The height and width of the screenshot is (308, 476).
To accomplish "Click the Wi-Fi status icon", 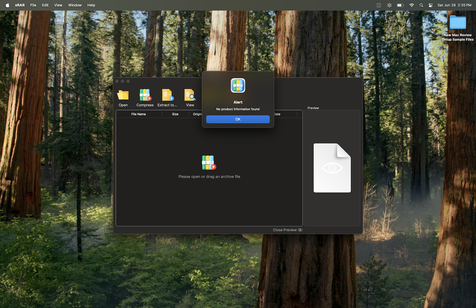I will (x=411, y=5).
